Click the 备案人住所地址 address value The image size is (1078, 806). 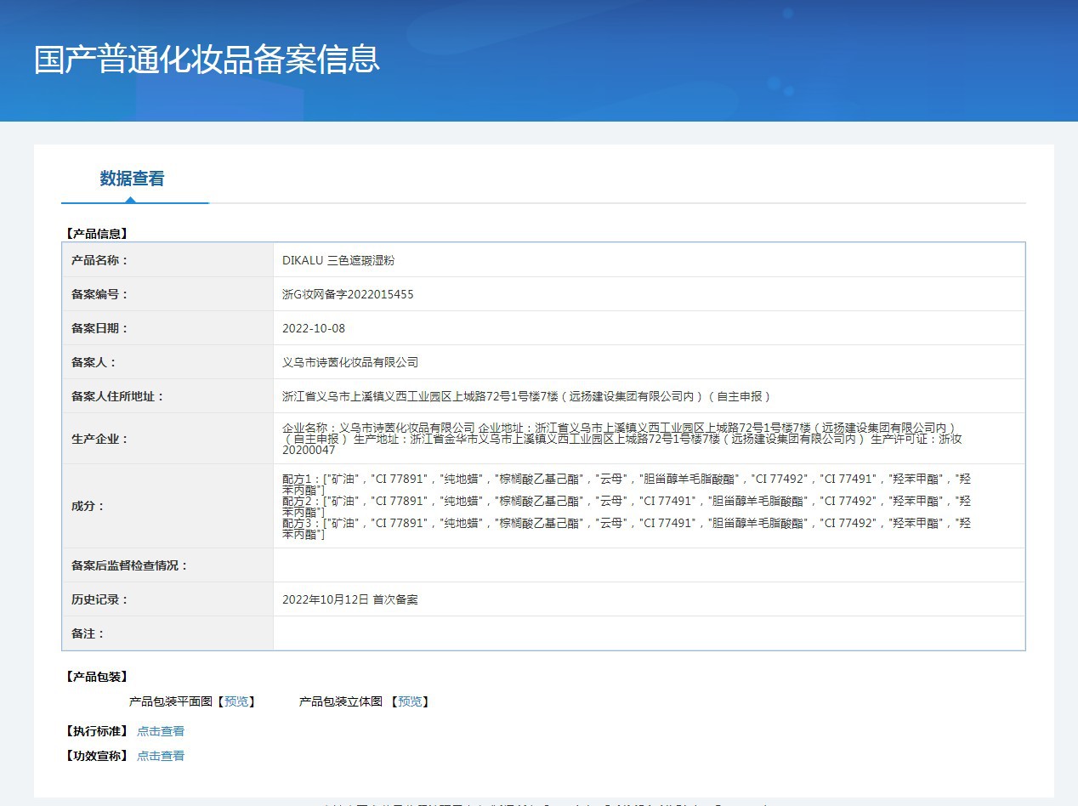point(526,396)
